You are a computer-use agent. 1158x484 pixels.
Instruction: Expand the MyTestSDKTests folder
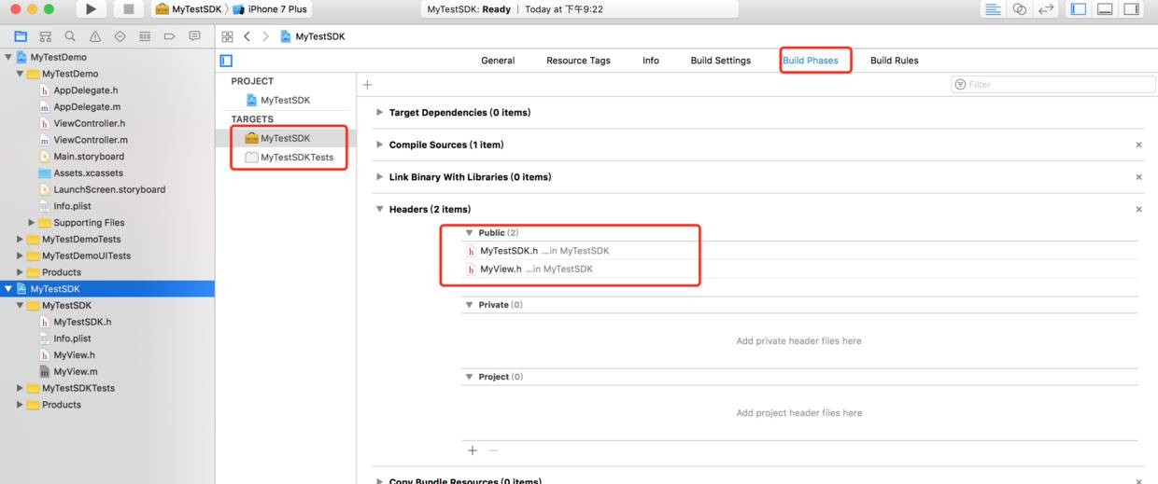(21, 388)
